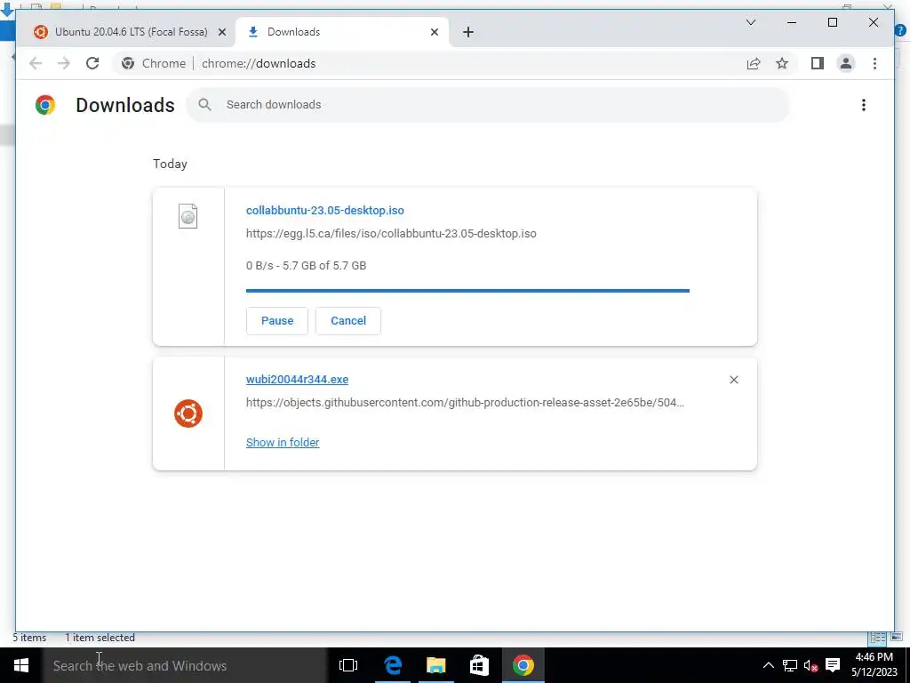910x683 pixels.
Task: Click the 'Today' date heading
Action: (170, 164)
